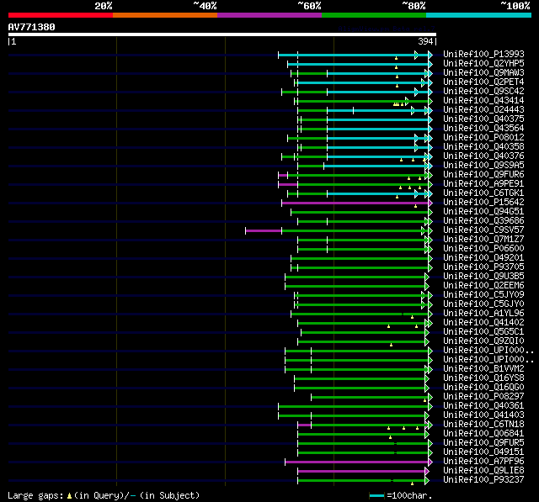Viewport: 539px width, 502px height.
Task: Select the UniRef100_Q41403 label
Action: (x=483, y=415)
